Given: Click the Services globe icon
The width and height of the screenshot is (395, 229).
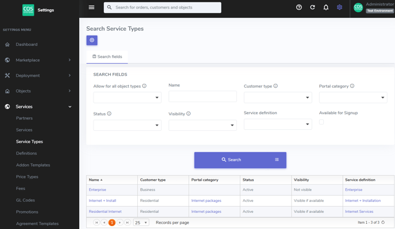Looking at the screenshot, I should (7, 107).
